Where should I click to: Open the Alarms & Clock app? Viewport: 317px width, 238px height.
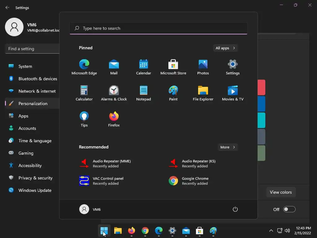[114, 93]
